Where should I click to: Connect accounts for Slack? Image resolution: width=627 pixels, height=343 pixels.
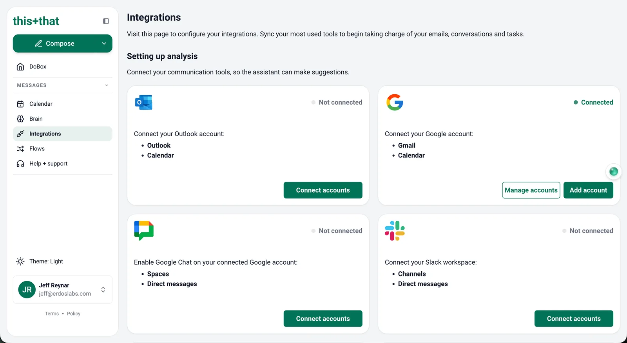574,319
